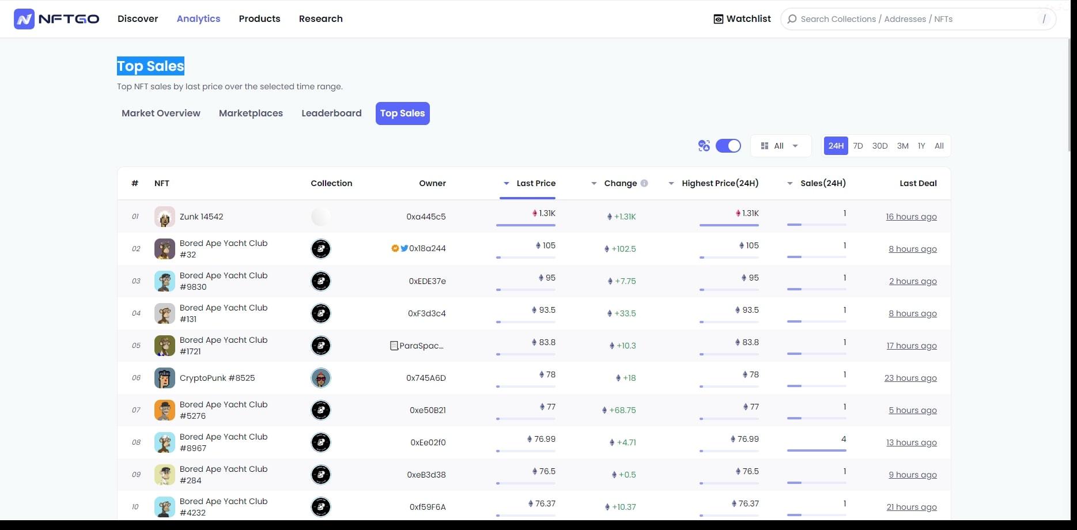Click BAYC collection icon in #4232 row

pyautogui.click(x=321, y=507)
